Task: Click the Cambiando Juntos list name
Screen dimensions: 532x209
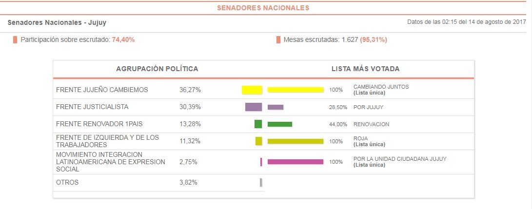Action: [381, 87]
